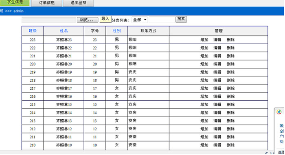Image resolution: width=285 pixels, height=155 pixels.
Task: Focus the search text field
Action: click(162, 20)
